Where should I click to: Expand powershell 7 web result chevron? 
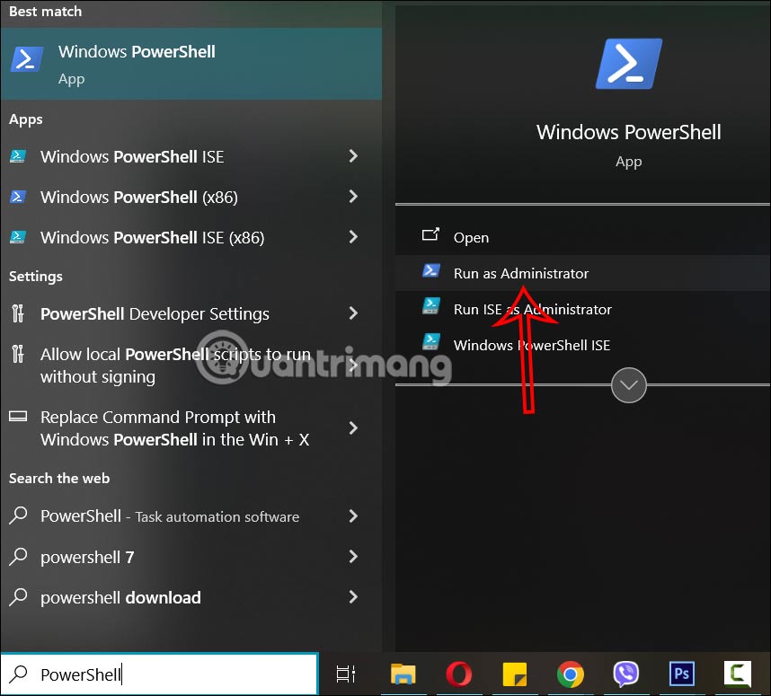coord(353,557)
